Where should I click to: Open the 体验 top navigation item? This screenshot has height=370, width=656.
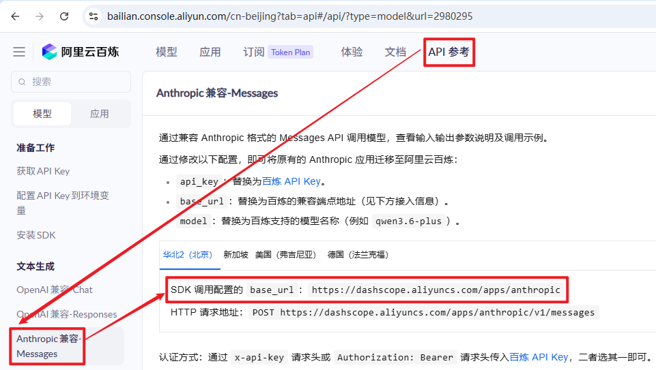[352, 52]
